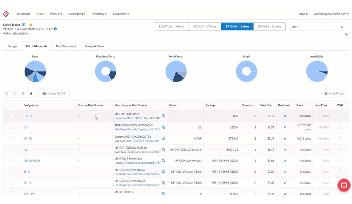Select the $803.97 - 17 days pricing option

click(x=204, y=27)
